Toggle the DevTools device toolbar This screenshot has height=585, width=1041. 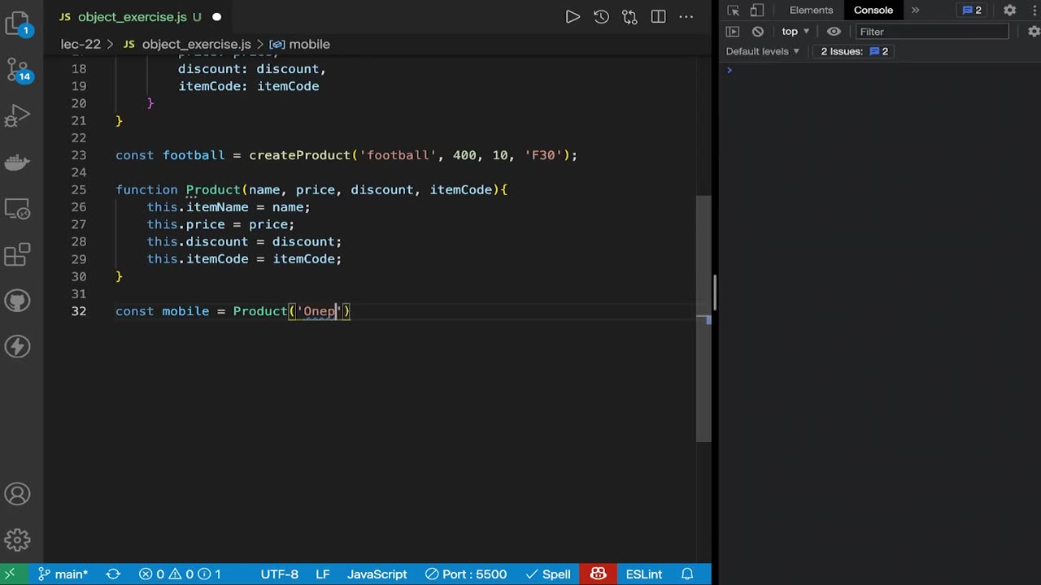[x=756, y=11]
